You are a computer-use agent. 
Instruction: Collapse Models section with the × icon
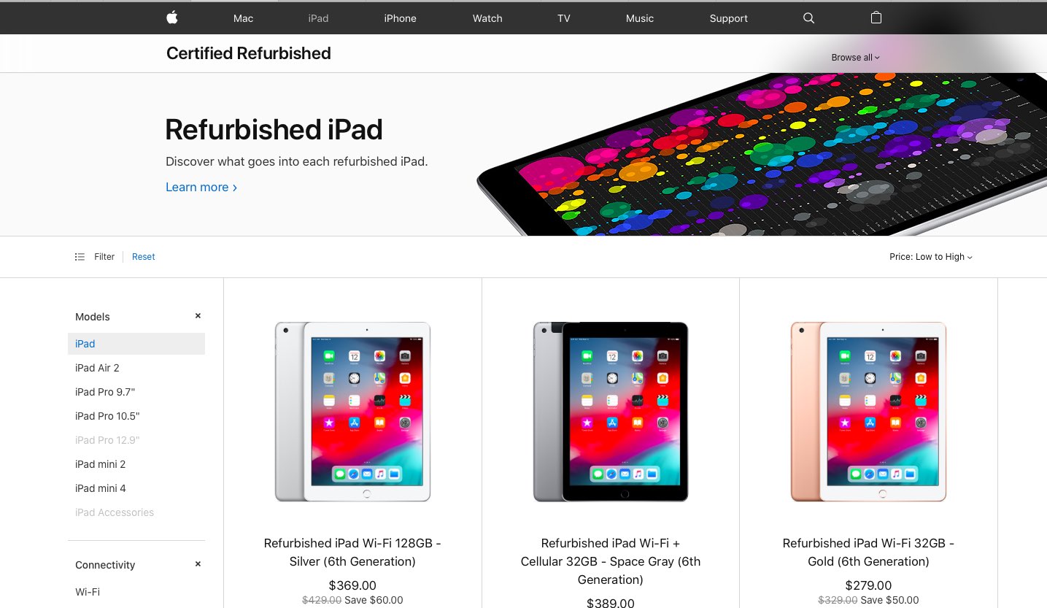pos(198,316)
